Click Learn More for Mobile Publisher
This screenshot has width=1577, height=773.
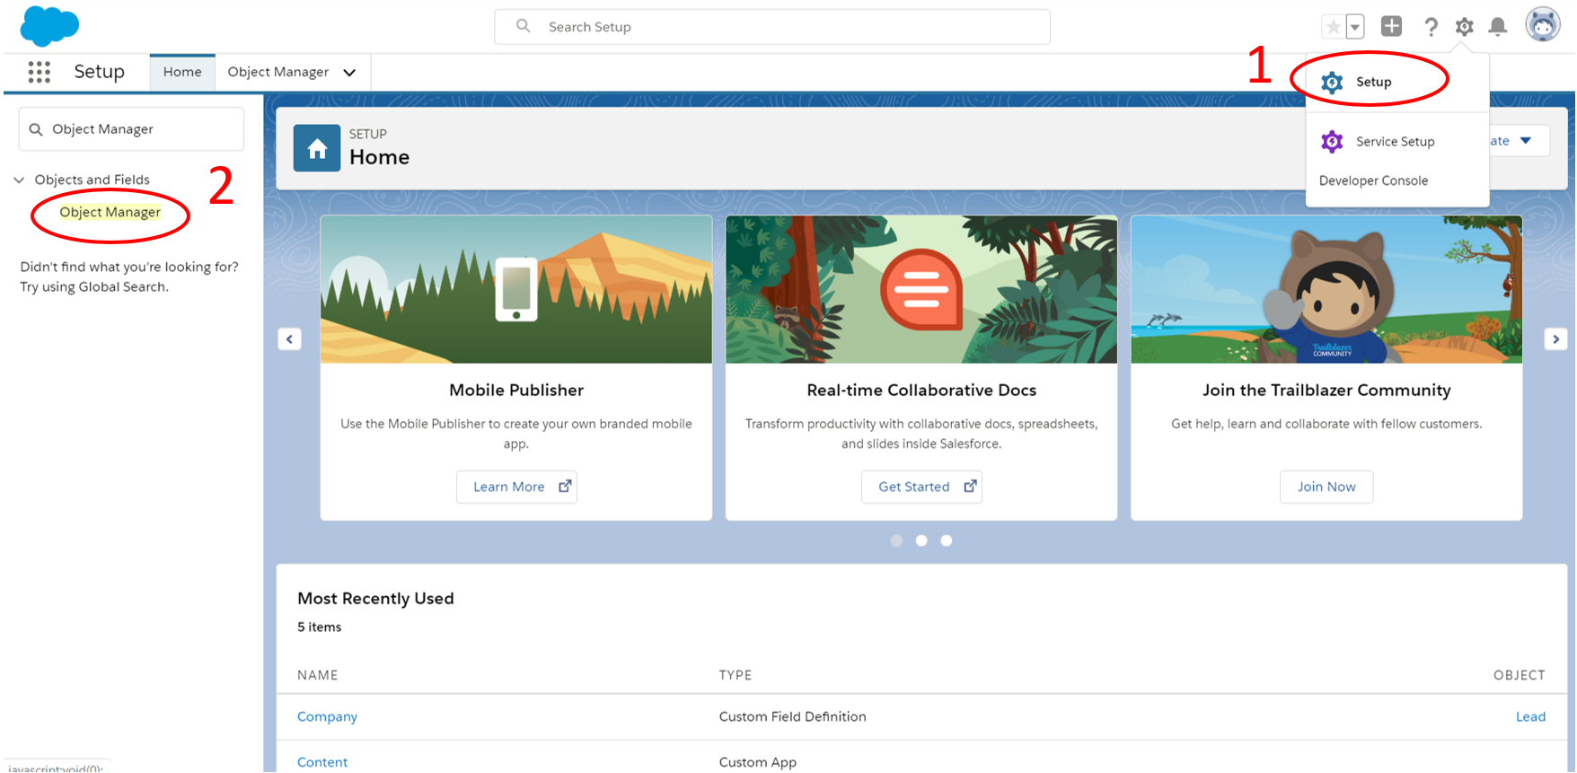pyautogui.click(x=516, y=487)
